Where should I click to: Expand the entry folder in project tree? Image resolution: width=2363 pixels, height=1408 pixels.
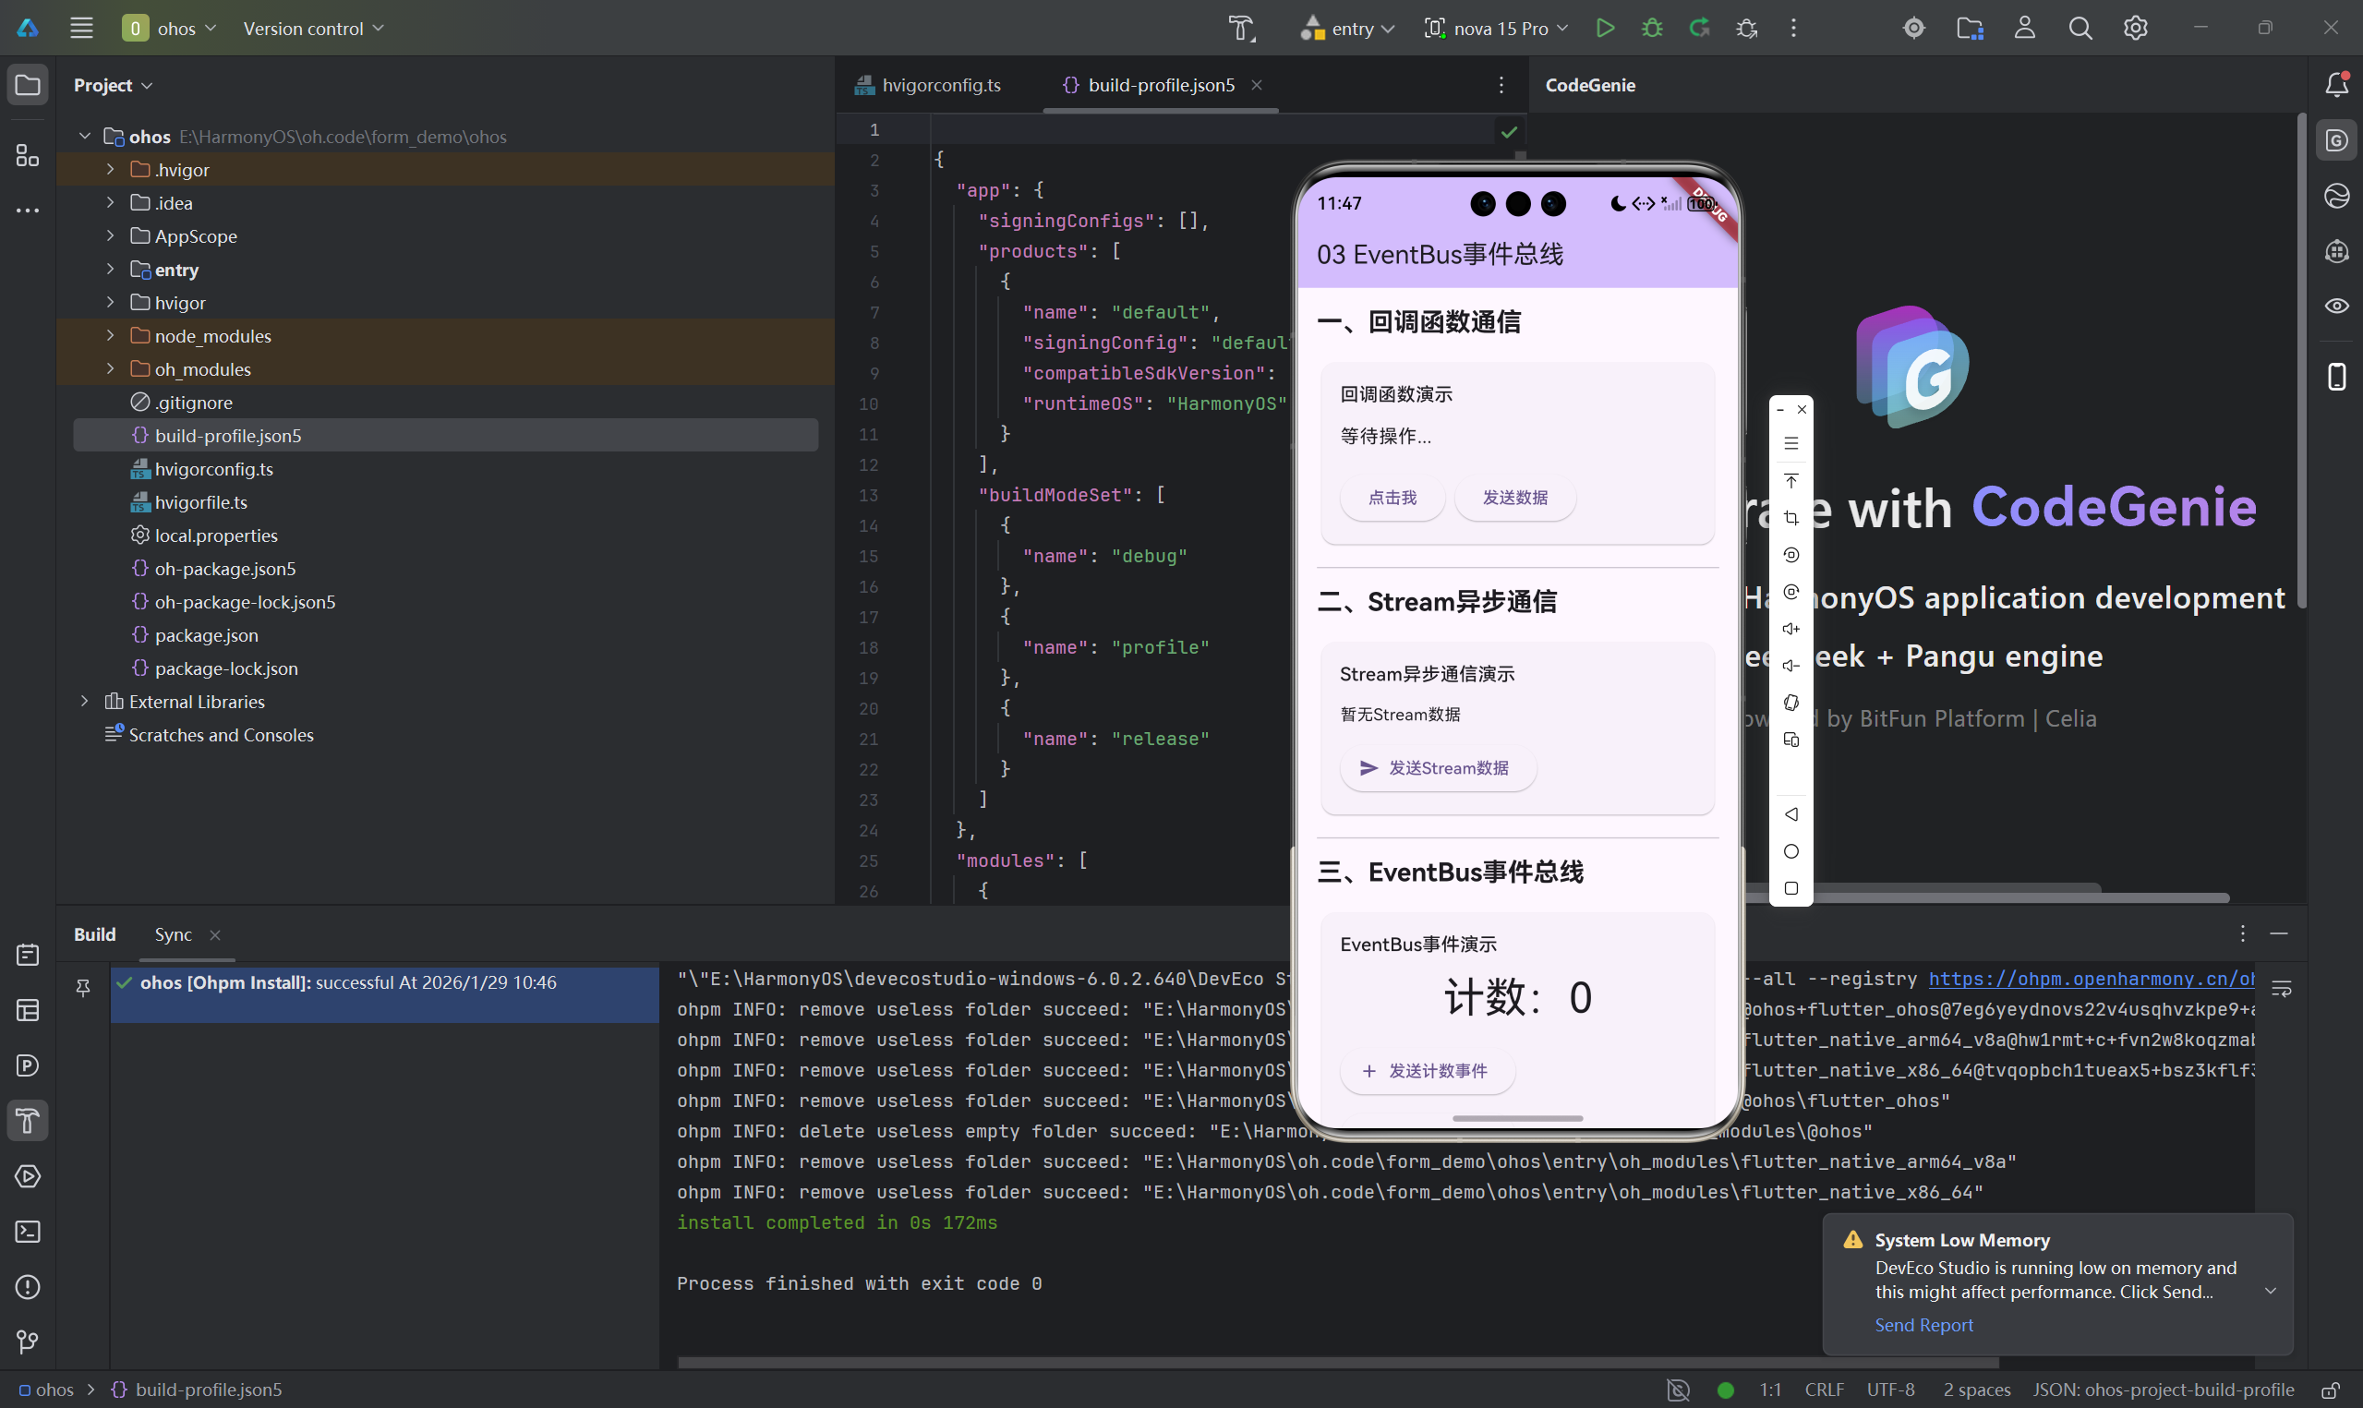[x=110, y=270]
